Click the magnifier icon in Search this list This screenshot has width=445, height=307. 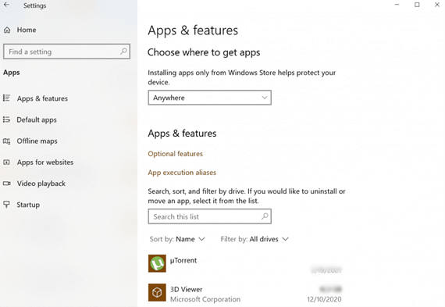coord(265,216)
